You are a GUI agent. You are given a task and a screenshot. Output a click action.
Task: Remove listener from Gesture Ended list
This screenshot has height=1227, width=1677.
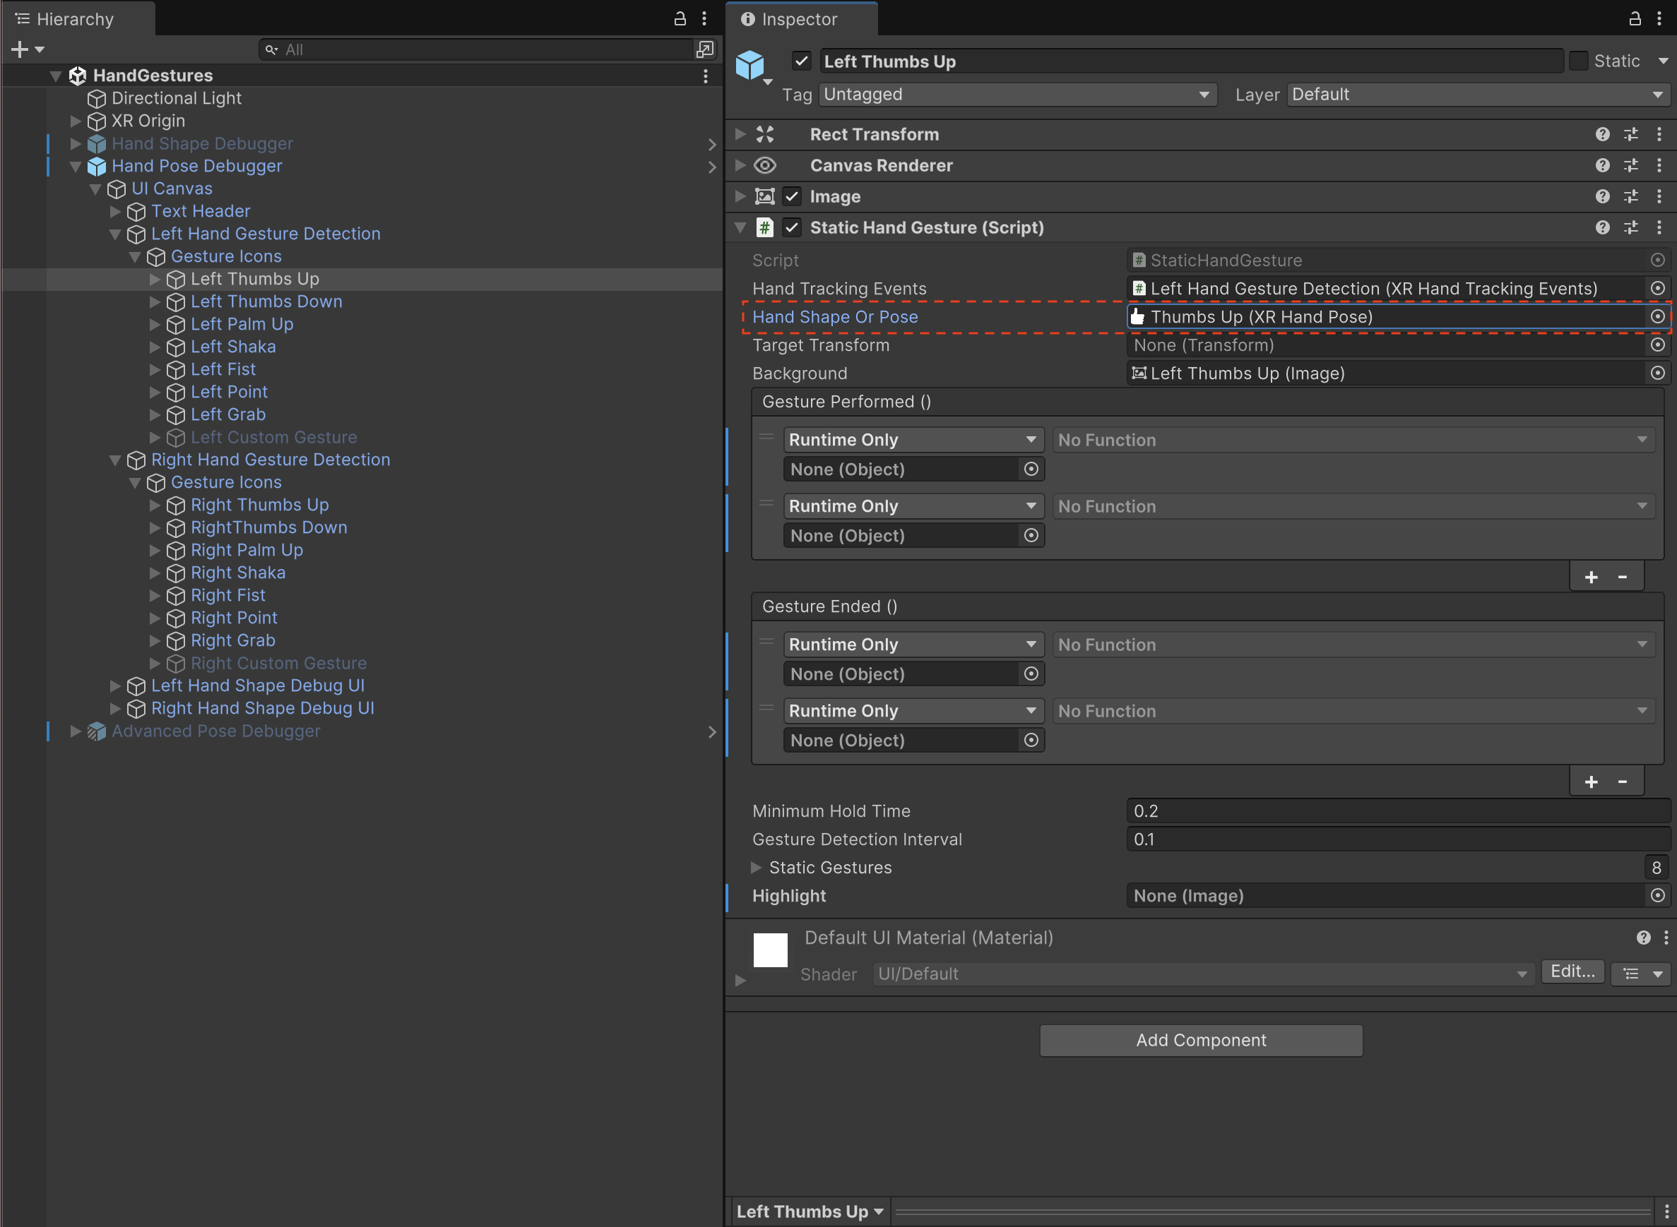tap(1623, 782)
